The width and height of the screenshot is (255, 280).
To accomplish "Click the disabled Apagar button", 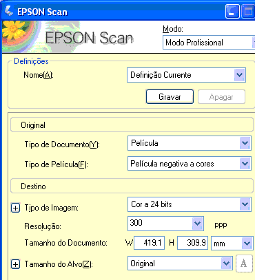I will point(221,97).
